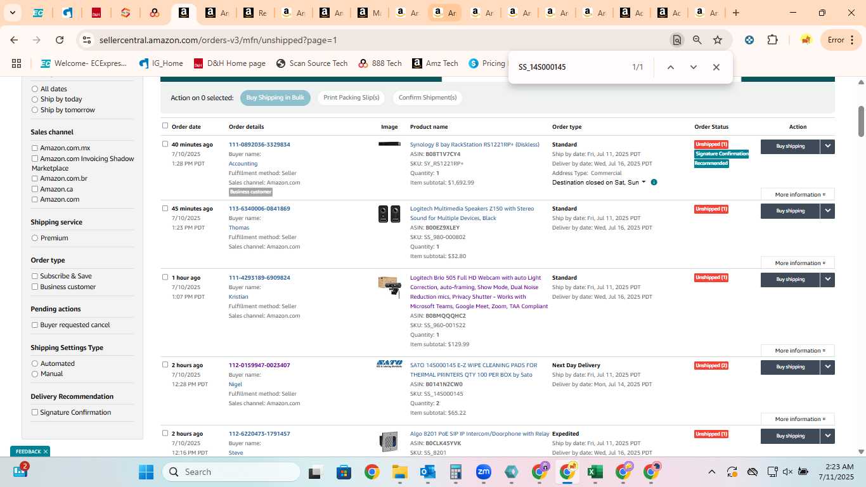Close the find-in-page bar

716,67
